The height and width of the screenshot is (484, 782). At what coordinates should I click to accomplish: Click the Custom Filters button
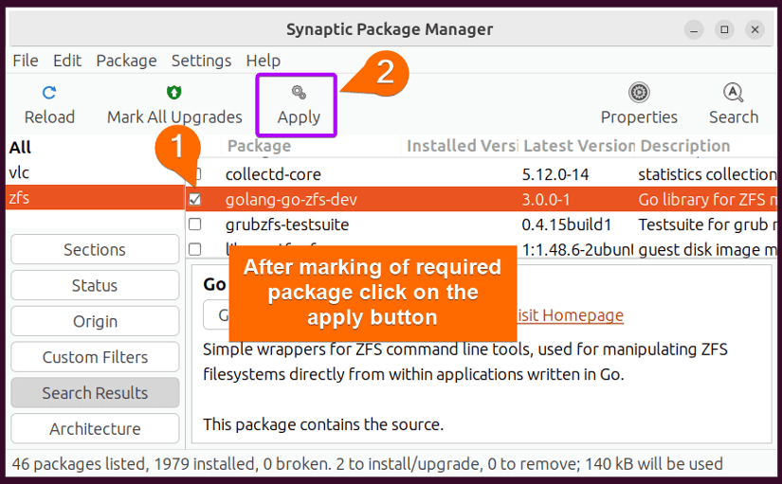click(x=95, y=357)
